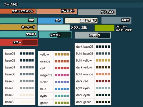This screenshot has height=107, width=143.
Task: Click the yellow row label
Action: click(44, 54)
